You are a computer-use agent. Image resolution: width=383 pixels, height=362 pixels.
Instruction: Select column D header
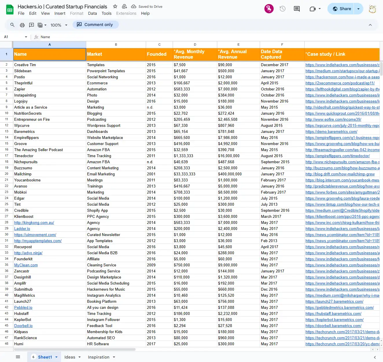pyautogui.click(x=195, y=44)
